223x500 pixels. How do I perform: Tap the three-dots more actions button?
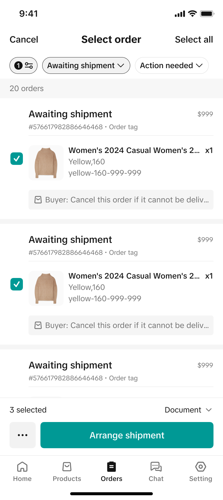[23, 435]
